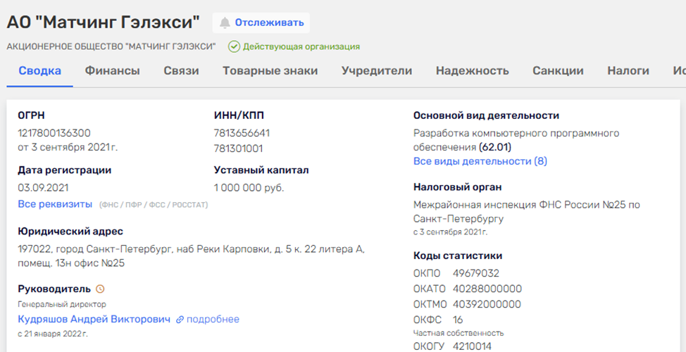
Task: Click the green checkmark status icon
Action: pos(234,46)
